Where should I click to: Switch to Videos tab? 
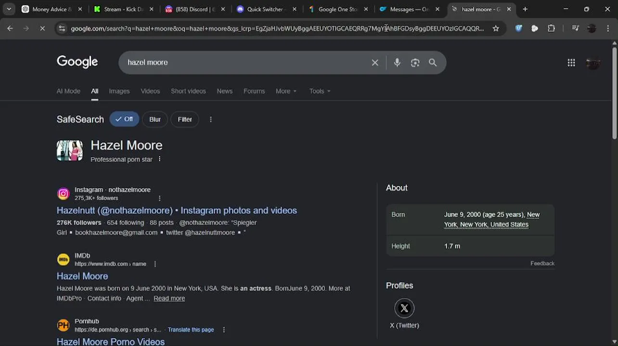coord(150,91)
